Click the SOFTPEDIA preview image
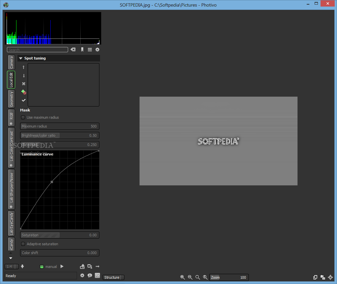Viewport: 337px width, 284px height. (x=219, y=141)
